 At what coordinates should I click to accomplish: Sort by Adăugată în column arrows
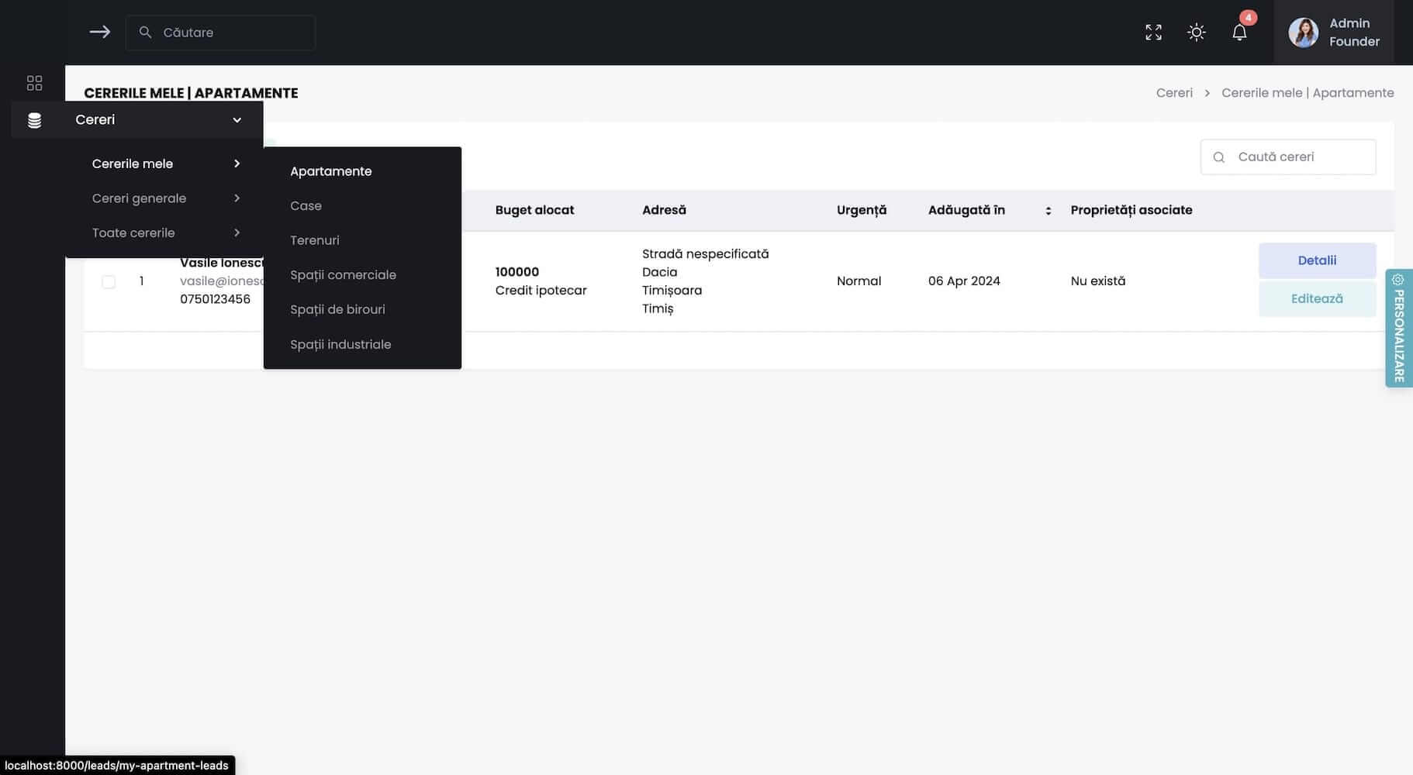coord(1048,211)
